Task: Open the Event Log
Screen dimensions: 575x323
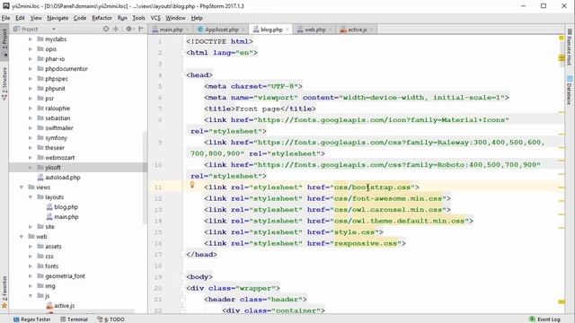Action: 544,319
